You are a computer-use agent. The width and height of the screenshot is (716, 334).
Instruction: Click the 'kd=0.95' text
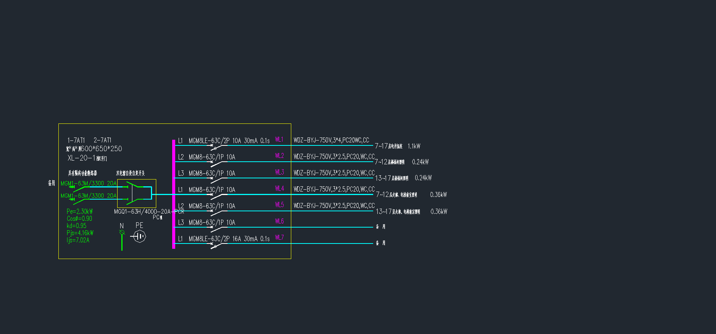76,226
